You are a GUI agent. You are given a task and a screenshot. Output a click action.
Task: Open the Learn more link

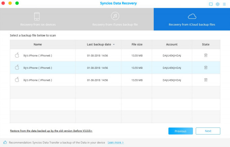116,142
